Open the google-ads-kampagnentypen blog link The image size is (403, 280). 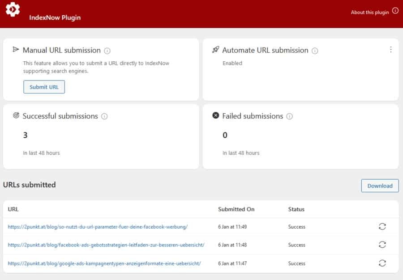104,263
